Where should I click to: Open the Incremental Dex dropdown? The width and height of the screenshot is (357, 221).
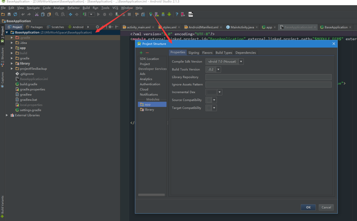(x=219, y=92)
